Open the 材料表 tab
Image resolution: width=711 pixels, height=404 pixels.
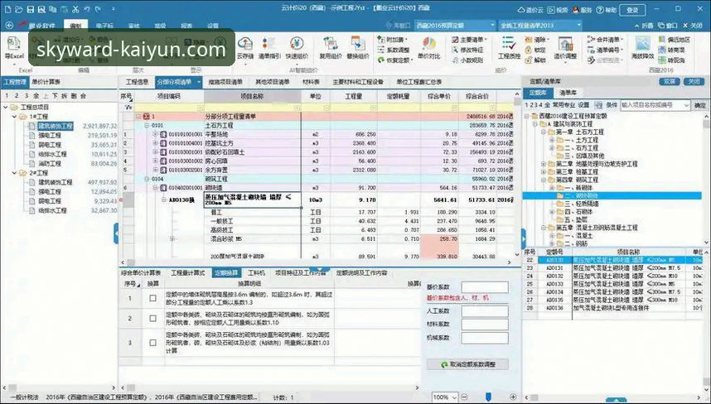pos(311,82)
